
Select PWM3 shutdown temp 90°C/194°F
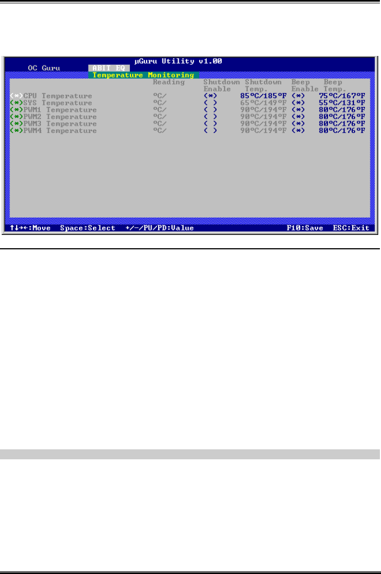coord(263,124)
